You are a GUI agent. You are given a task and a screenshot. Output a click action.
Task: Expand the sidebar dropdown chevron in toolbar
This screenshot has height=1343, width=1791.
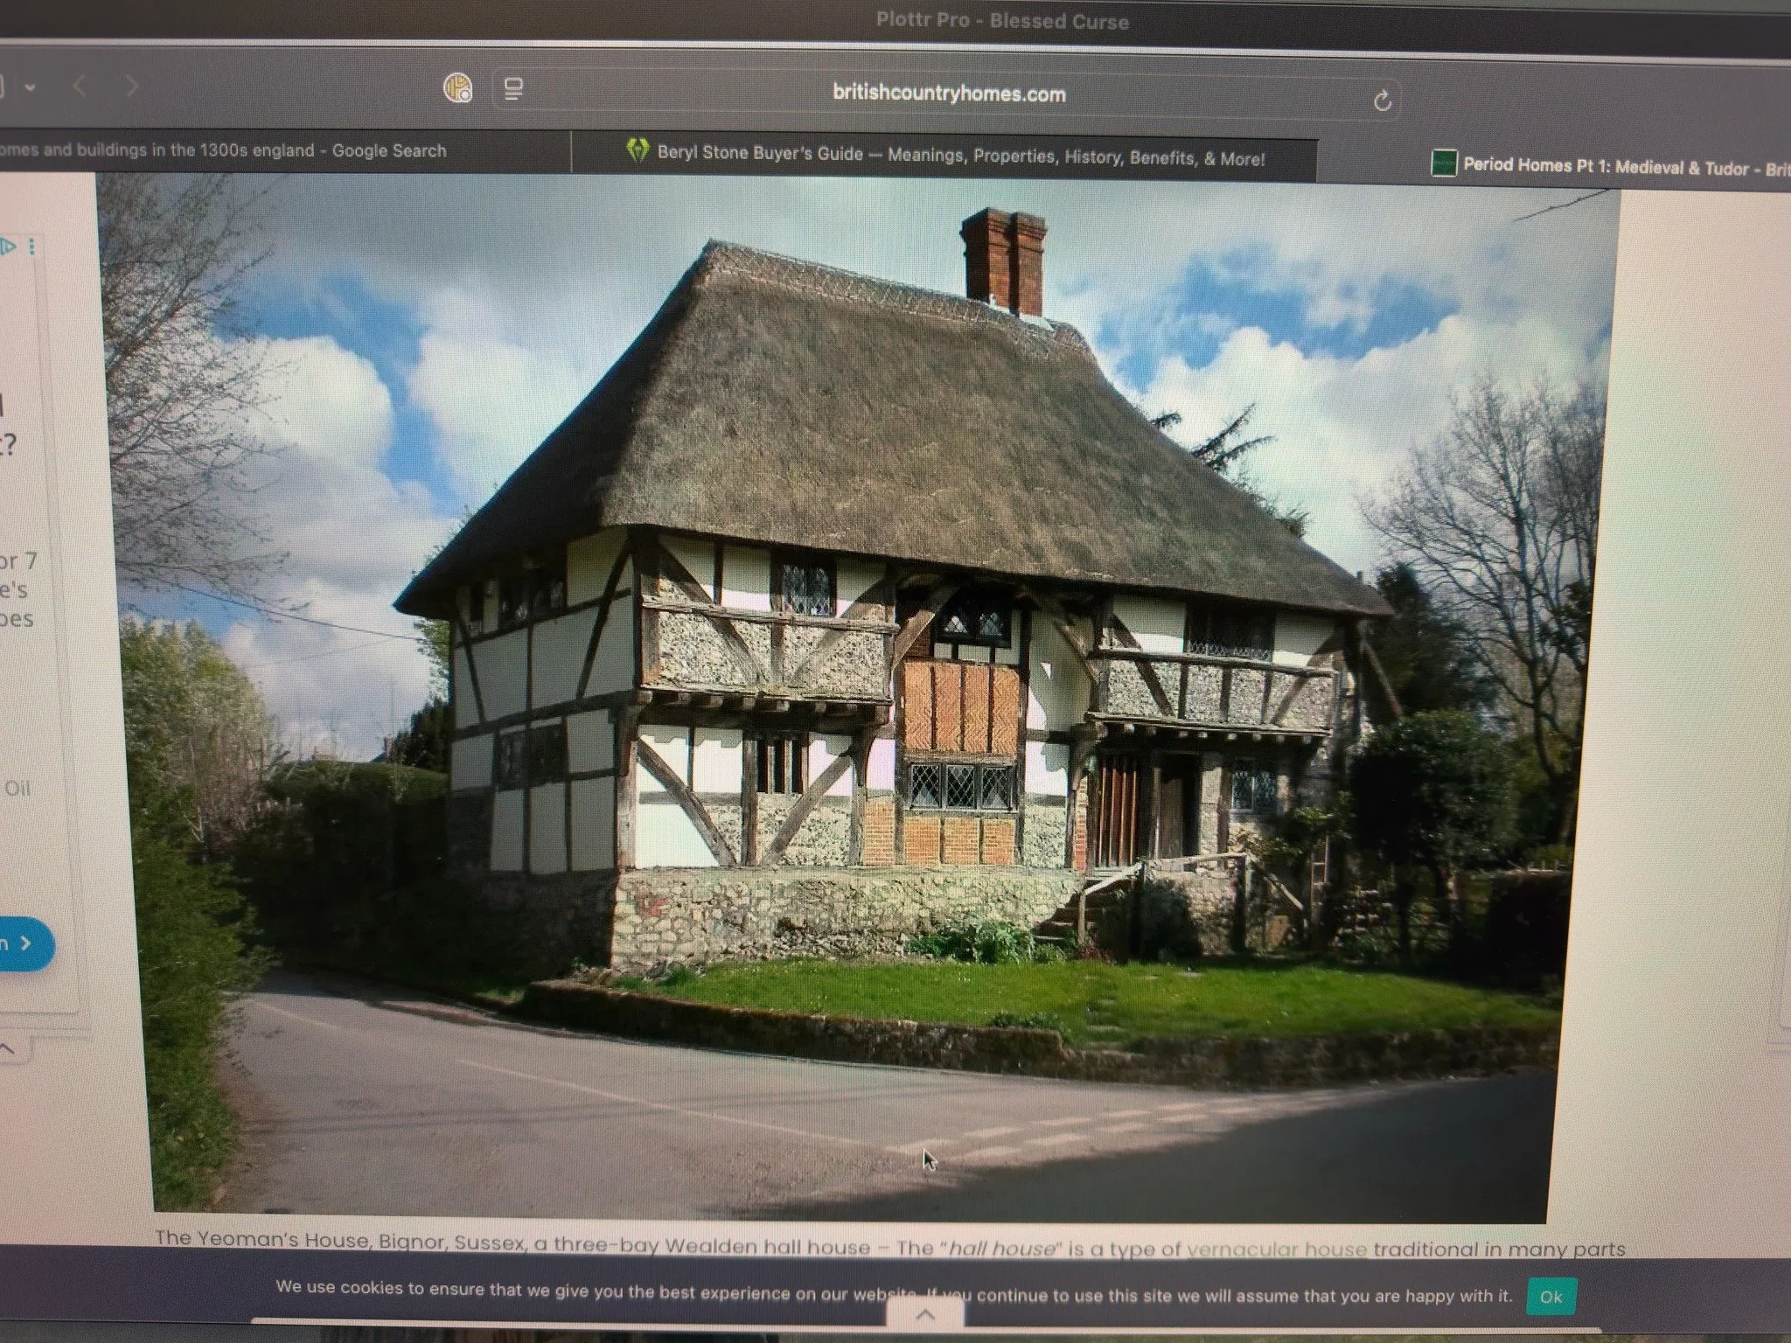pos(30,87)
